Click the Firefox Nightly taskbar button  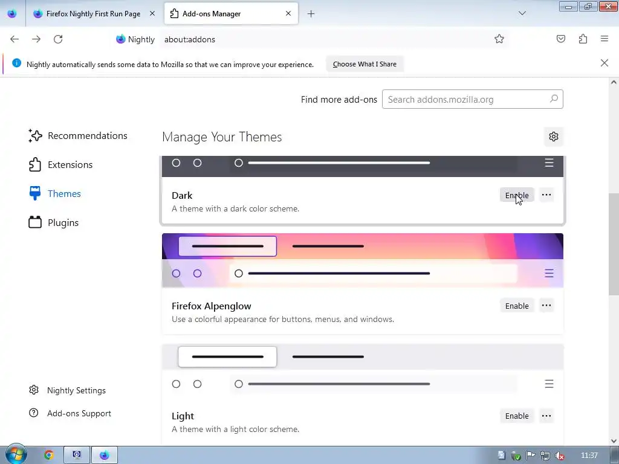tap(104, 455)
